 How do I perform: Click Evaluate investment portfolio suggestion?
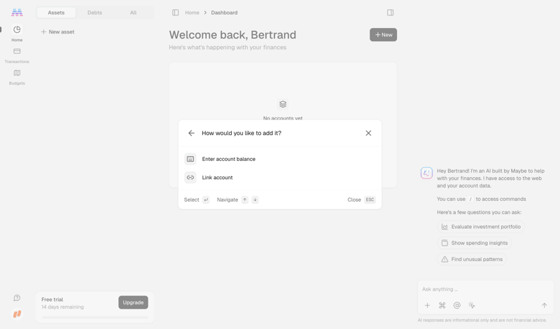click(481, 227)
